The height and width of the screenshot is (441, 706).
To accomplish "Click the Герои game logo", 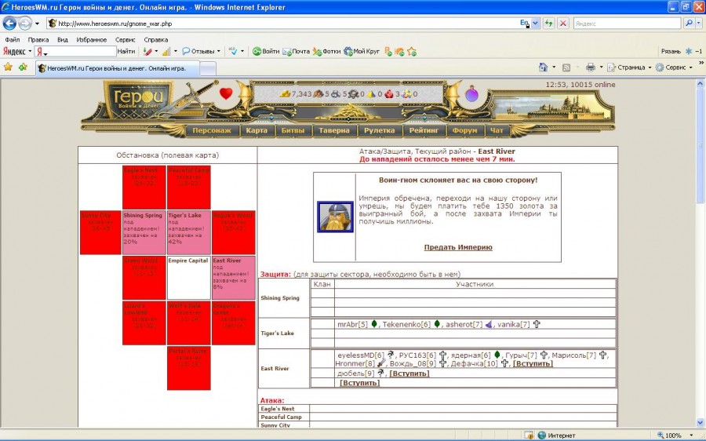I will pos(138,99).
